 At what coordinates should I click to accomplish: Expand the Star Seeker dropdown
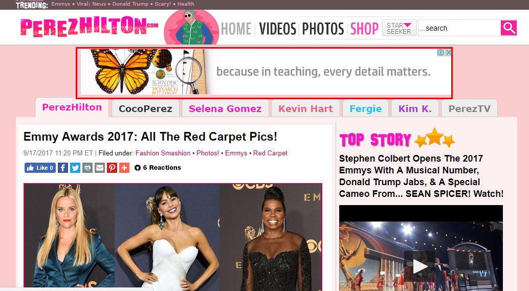pos(399,28)
